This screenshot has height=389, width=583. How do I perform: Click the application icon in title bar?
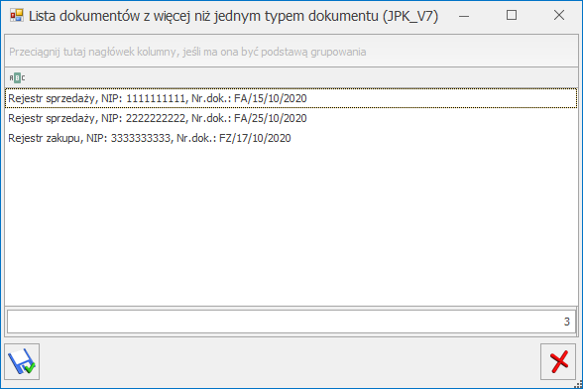(x=17, y=16)
